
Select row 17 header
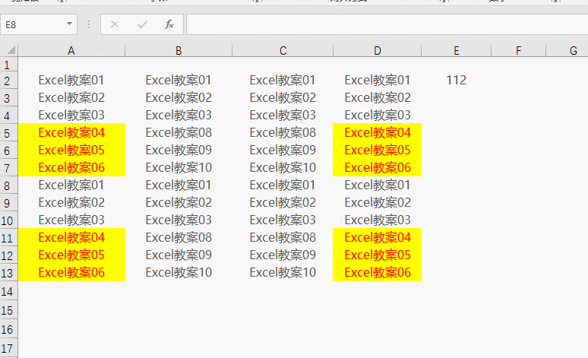(x=9, y=348)
